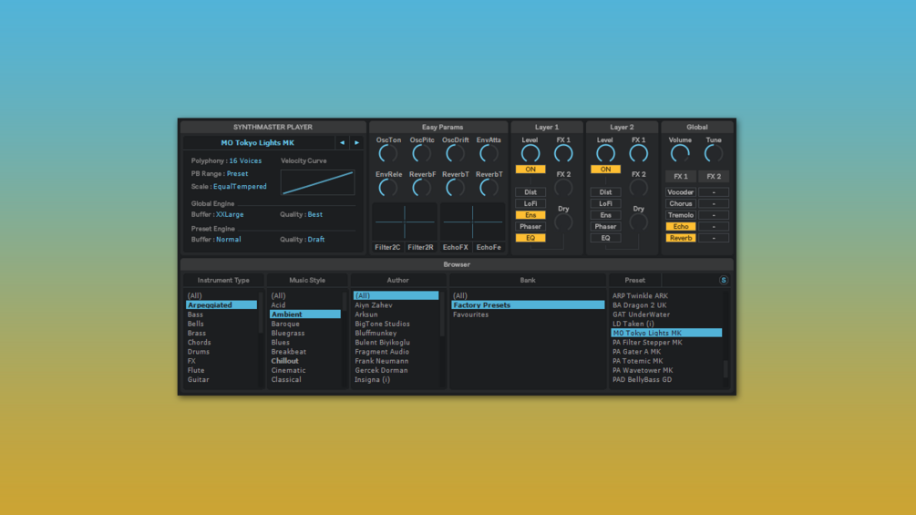
Task: Select Bells instrument type
Action: coord(221,324)
